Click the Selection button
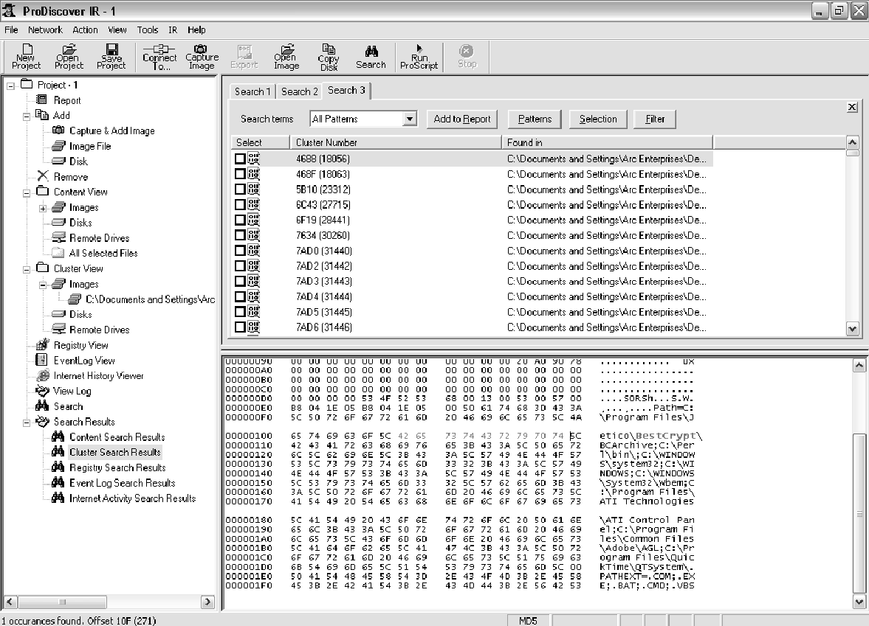The width and height of the screenshot is (869, 626). (598, 119)
